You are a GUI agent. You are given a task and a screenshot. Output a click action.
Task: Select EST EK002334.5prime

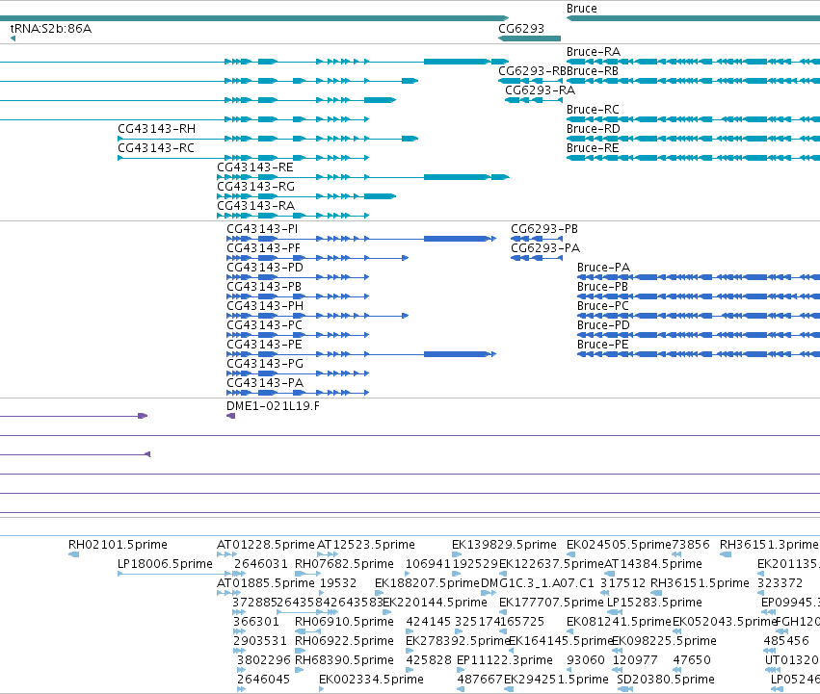[x=371, y=681]
